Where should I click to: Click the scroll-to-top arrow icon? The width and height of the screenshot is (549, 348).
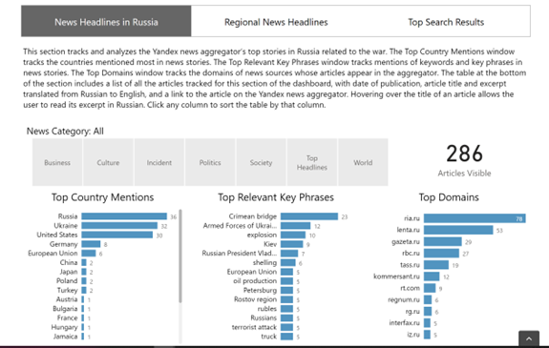tap(529, 338)
